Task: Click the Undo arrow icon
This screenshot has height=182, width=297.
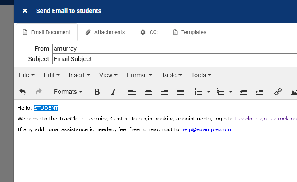Action: point(23,92)
